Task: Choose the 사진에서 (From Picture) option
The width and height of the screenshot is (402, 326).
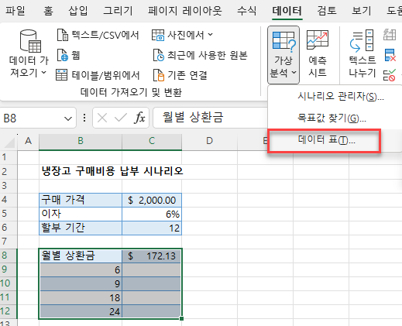Action: 182,35
